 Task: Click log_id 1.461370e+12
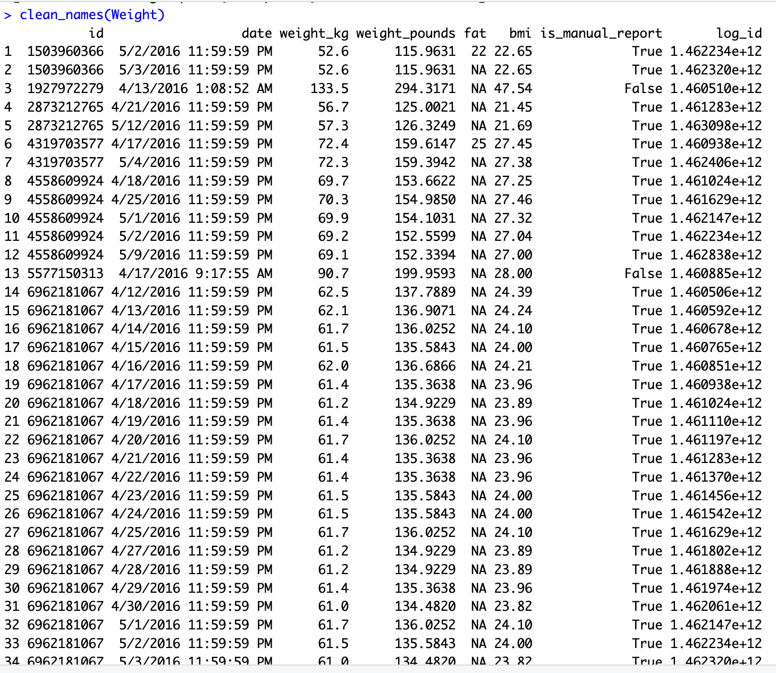[x=716, y=477]
